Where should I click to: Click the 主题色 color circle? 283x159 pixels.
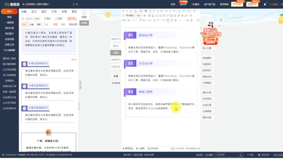(84, 13)
